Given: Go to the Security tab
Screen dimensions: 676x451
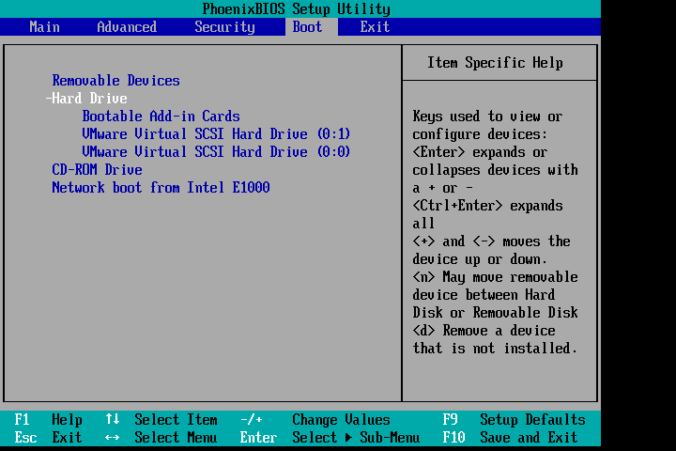Looking at the screenshot, I should pos(224,27).
